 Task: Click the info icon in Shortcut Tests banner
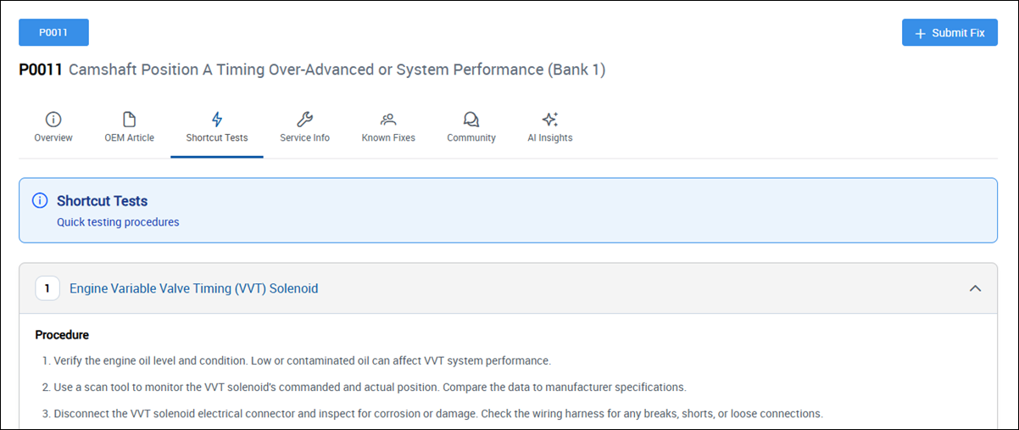pos(40,201)
